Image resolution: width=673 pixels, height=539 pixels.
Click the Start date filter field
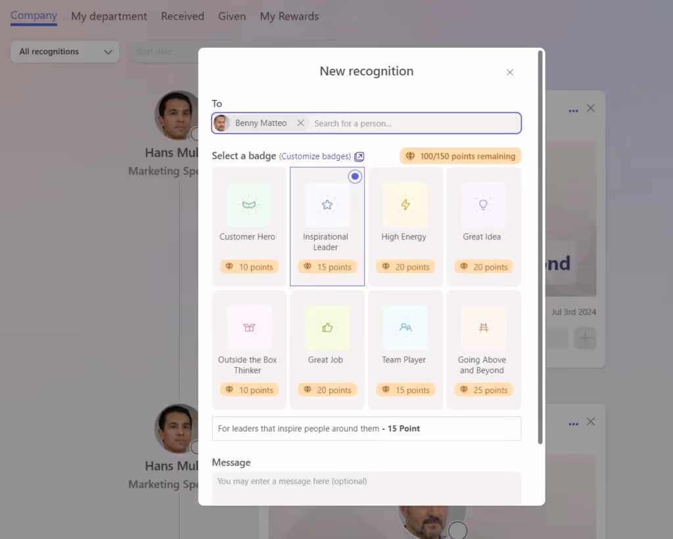click(165, 51)
